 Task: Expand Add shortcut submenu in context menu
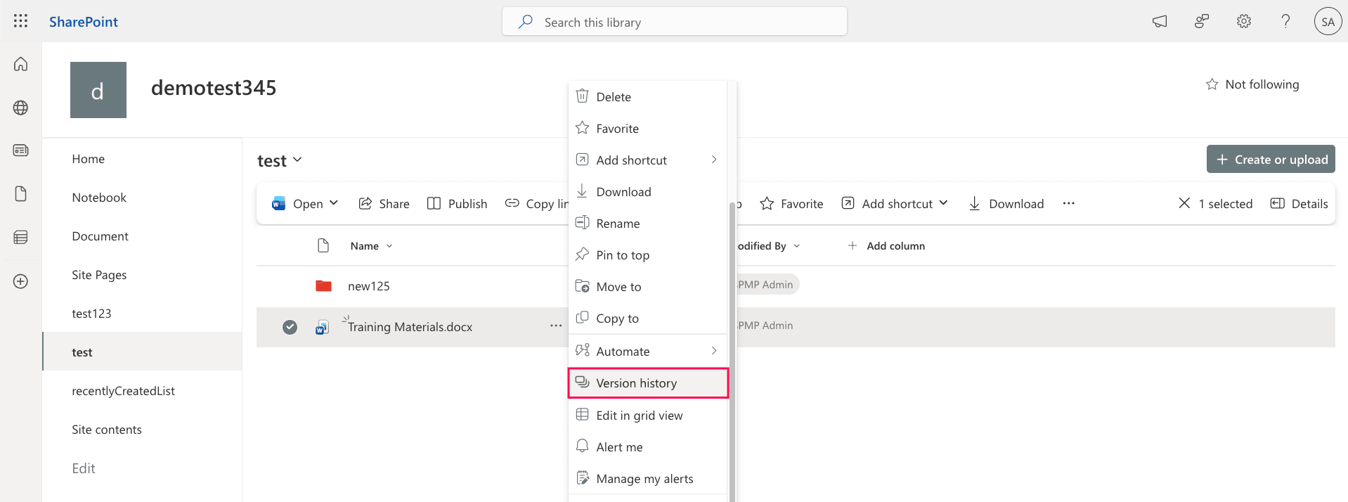pos(714,160)
